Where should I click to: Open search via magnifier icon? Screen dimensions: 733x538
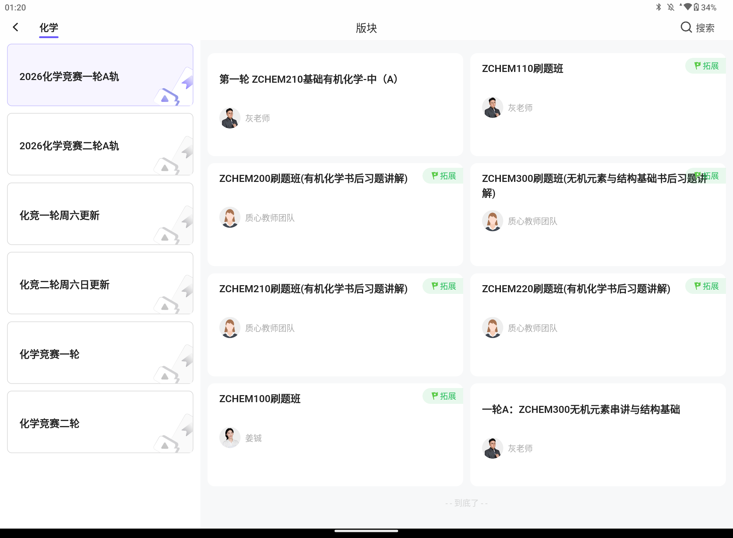tap(686, 27)
